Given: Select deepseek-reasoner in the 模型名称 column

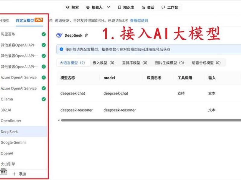Looking at the screenshot, I should tap(77, 110).
